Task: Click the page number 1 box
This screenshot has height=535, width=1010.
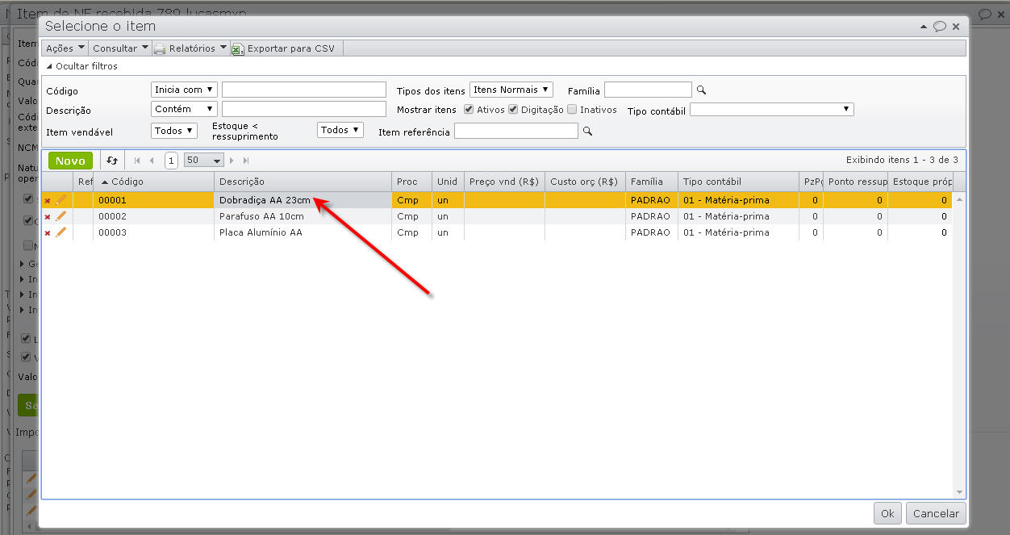Action: coord(171,161)
